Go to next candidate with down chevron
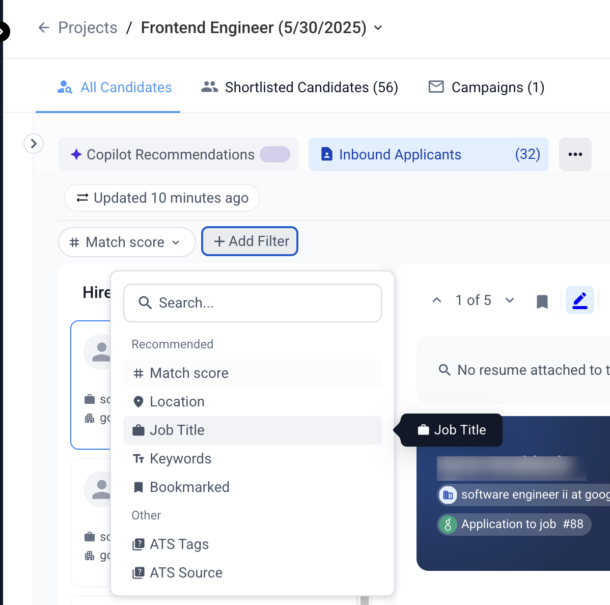This screenshot has height=605, width=610. click(x=510, y=300)
